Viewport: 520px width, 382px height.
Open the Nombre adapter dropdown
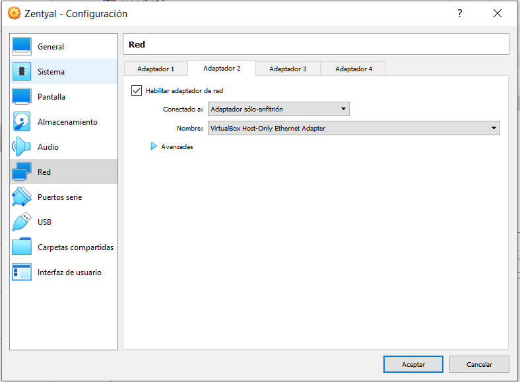(354, 128)
